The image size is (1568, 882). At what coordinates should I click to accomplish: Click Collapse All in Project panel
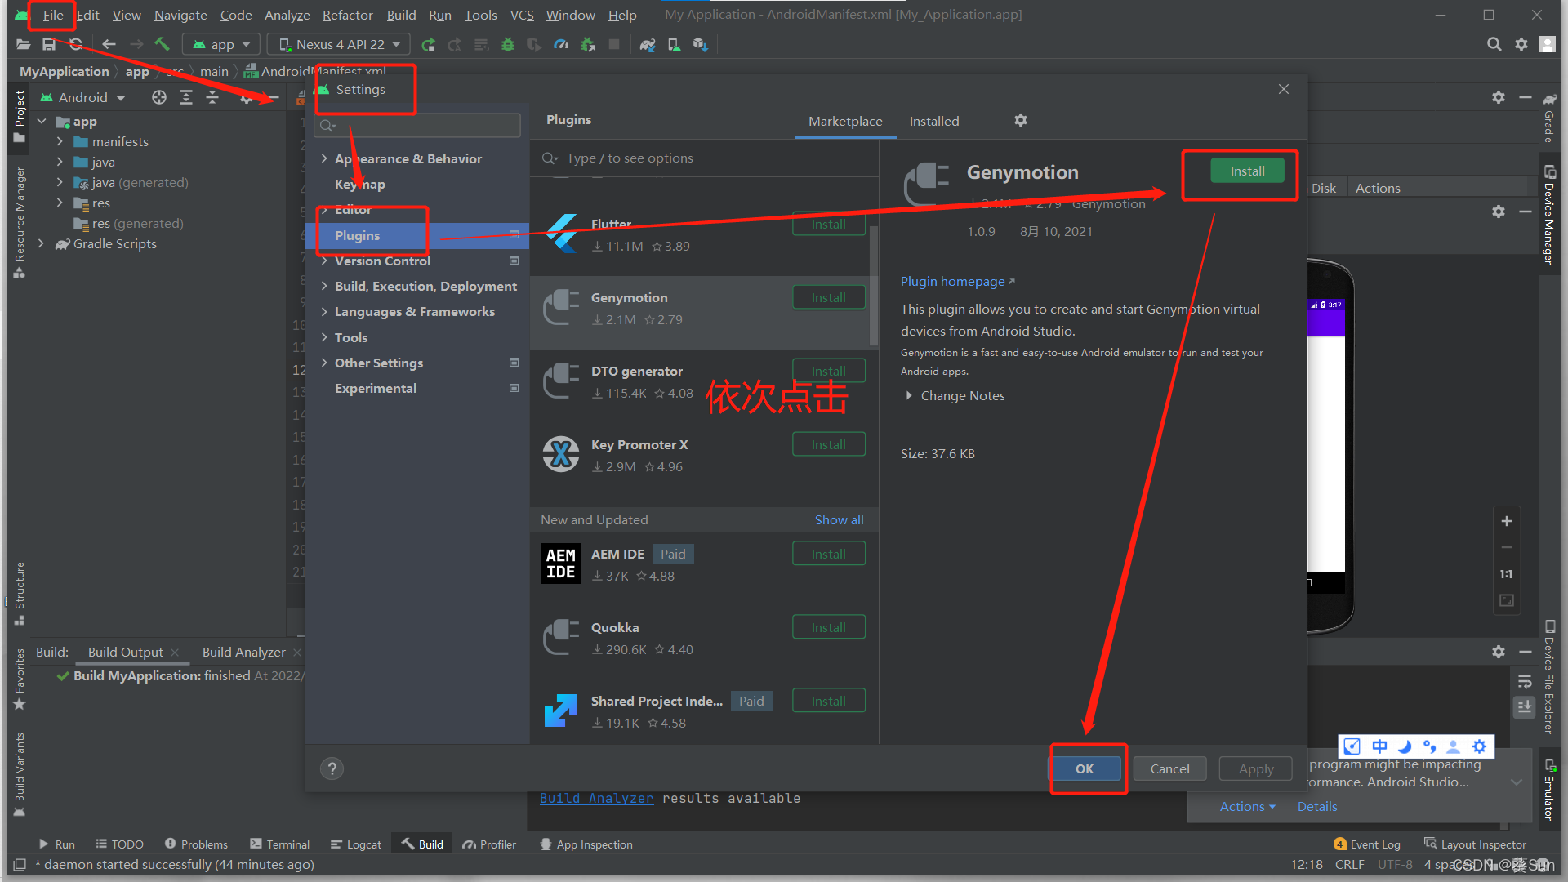click(x=212, y=97)
